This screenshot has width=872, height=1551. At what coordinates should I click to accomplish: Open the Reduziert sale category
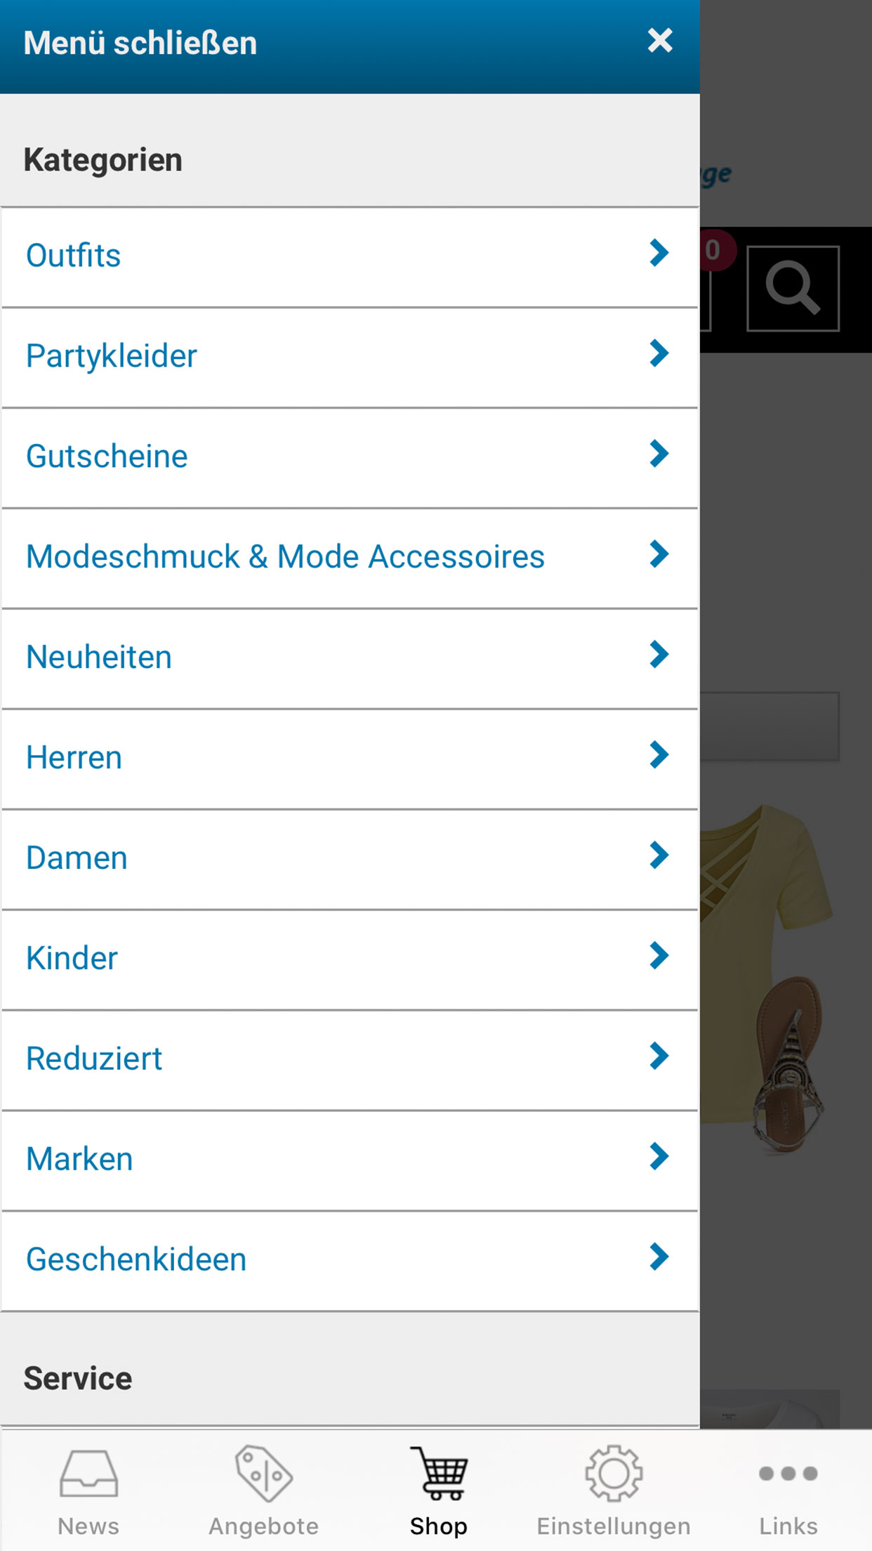pyautogui.click(x=94, y=1059)
